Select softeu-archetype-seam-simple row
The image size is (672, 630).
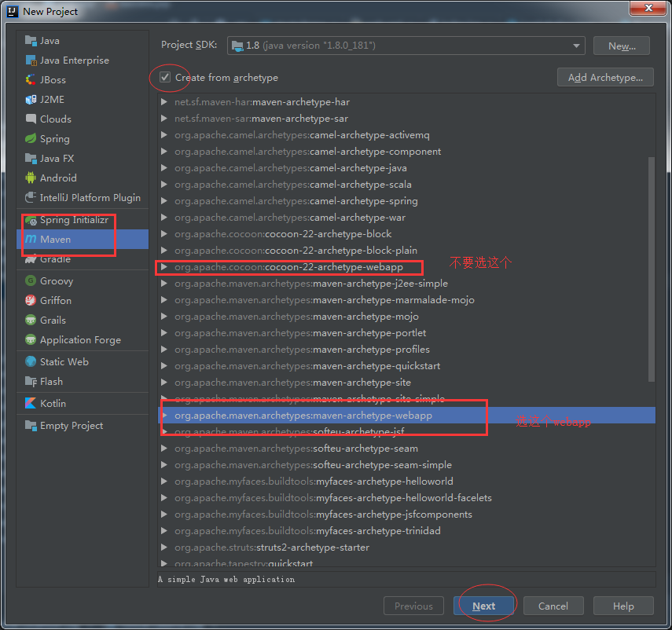(406, 465)
